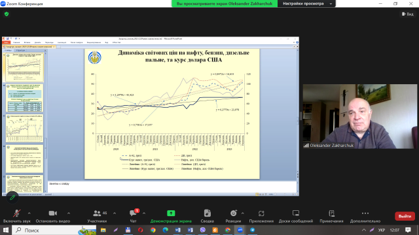Expand video options arrow beside camera
The width and height of the screenshot is (419, 235).
(69, 213)
